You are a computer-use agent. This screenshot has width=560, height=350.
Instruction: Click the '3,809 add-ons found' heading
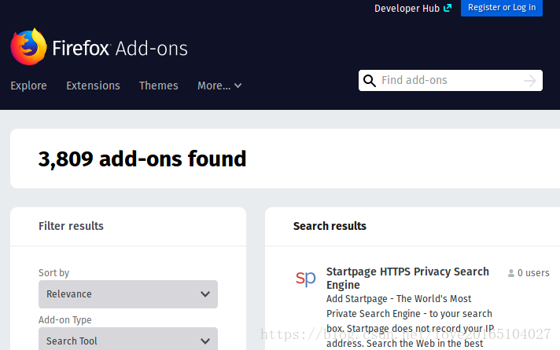[x=142, y=159]
